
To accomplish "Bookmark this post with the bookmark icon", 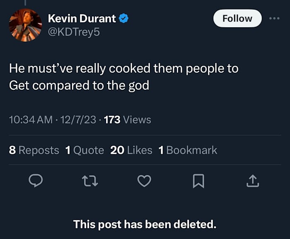I will click(199, 181).
